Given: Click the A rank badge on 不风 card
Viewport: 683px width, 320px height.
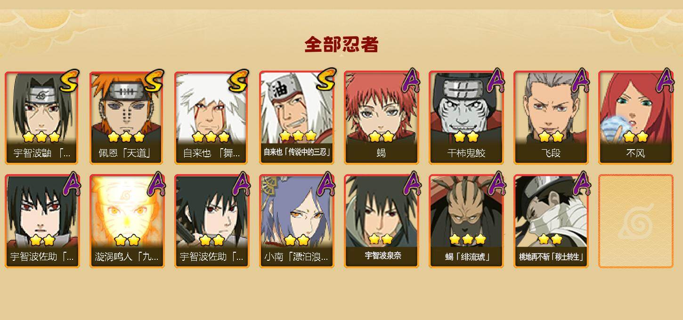Looking at the screenshot, I should 665,80.
